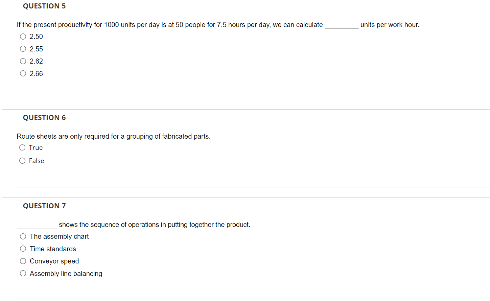Select the 2.55 radio button

click(x=23, y=49)
